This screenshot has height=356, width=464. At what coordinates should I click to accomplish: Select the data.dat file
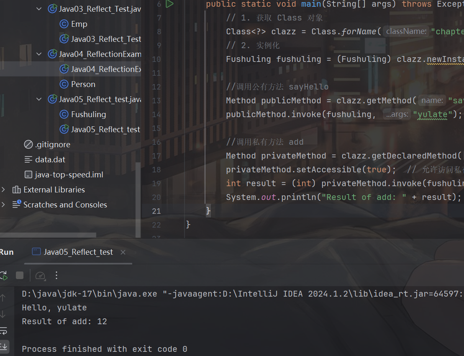pos(50,159)
